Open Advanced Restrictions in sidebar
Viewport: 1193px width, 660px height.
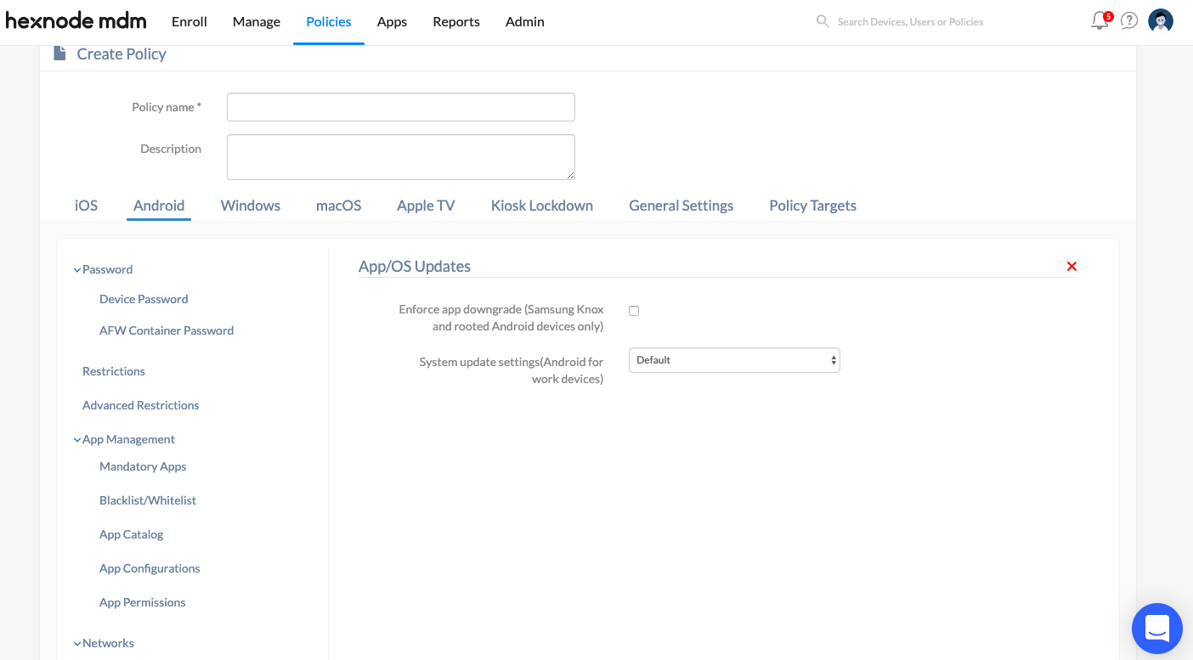click(141, 405)
